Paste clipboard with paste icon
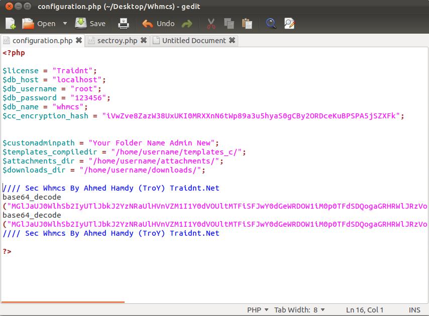Image resolution: width=429 pixels, height=316 pixels. (247, 24)
